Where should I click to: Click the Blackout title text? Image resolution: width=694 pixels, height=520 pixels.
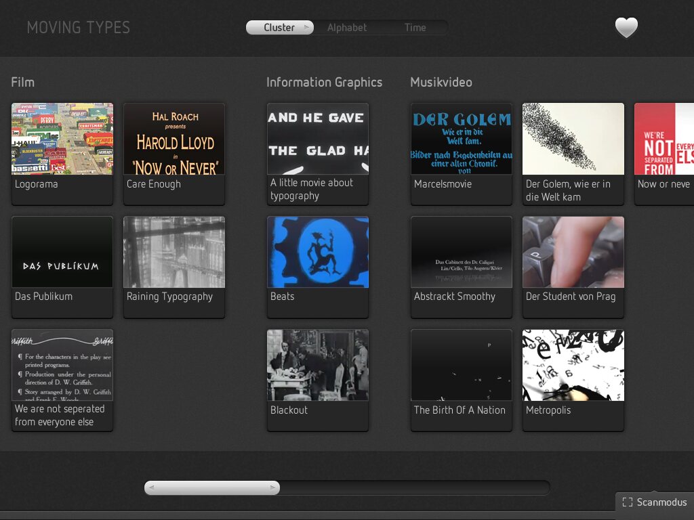(289, 410)
